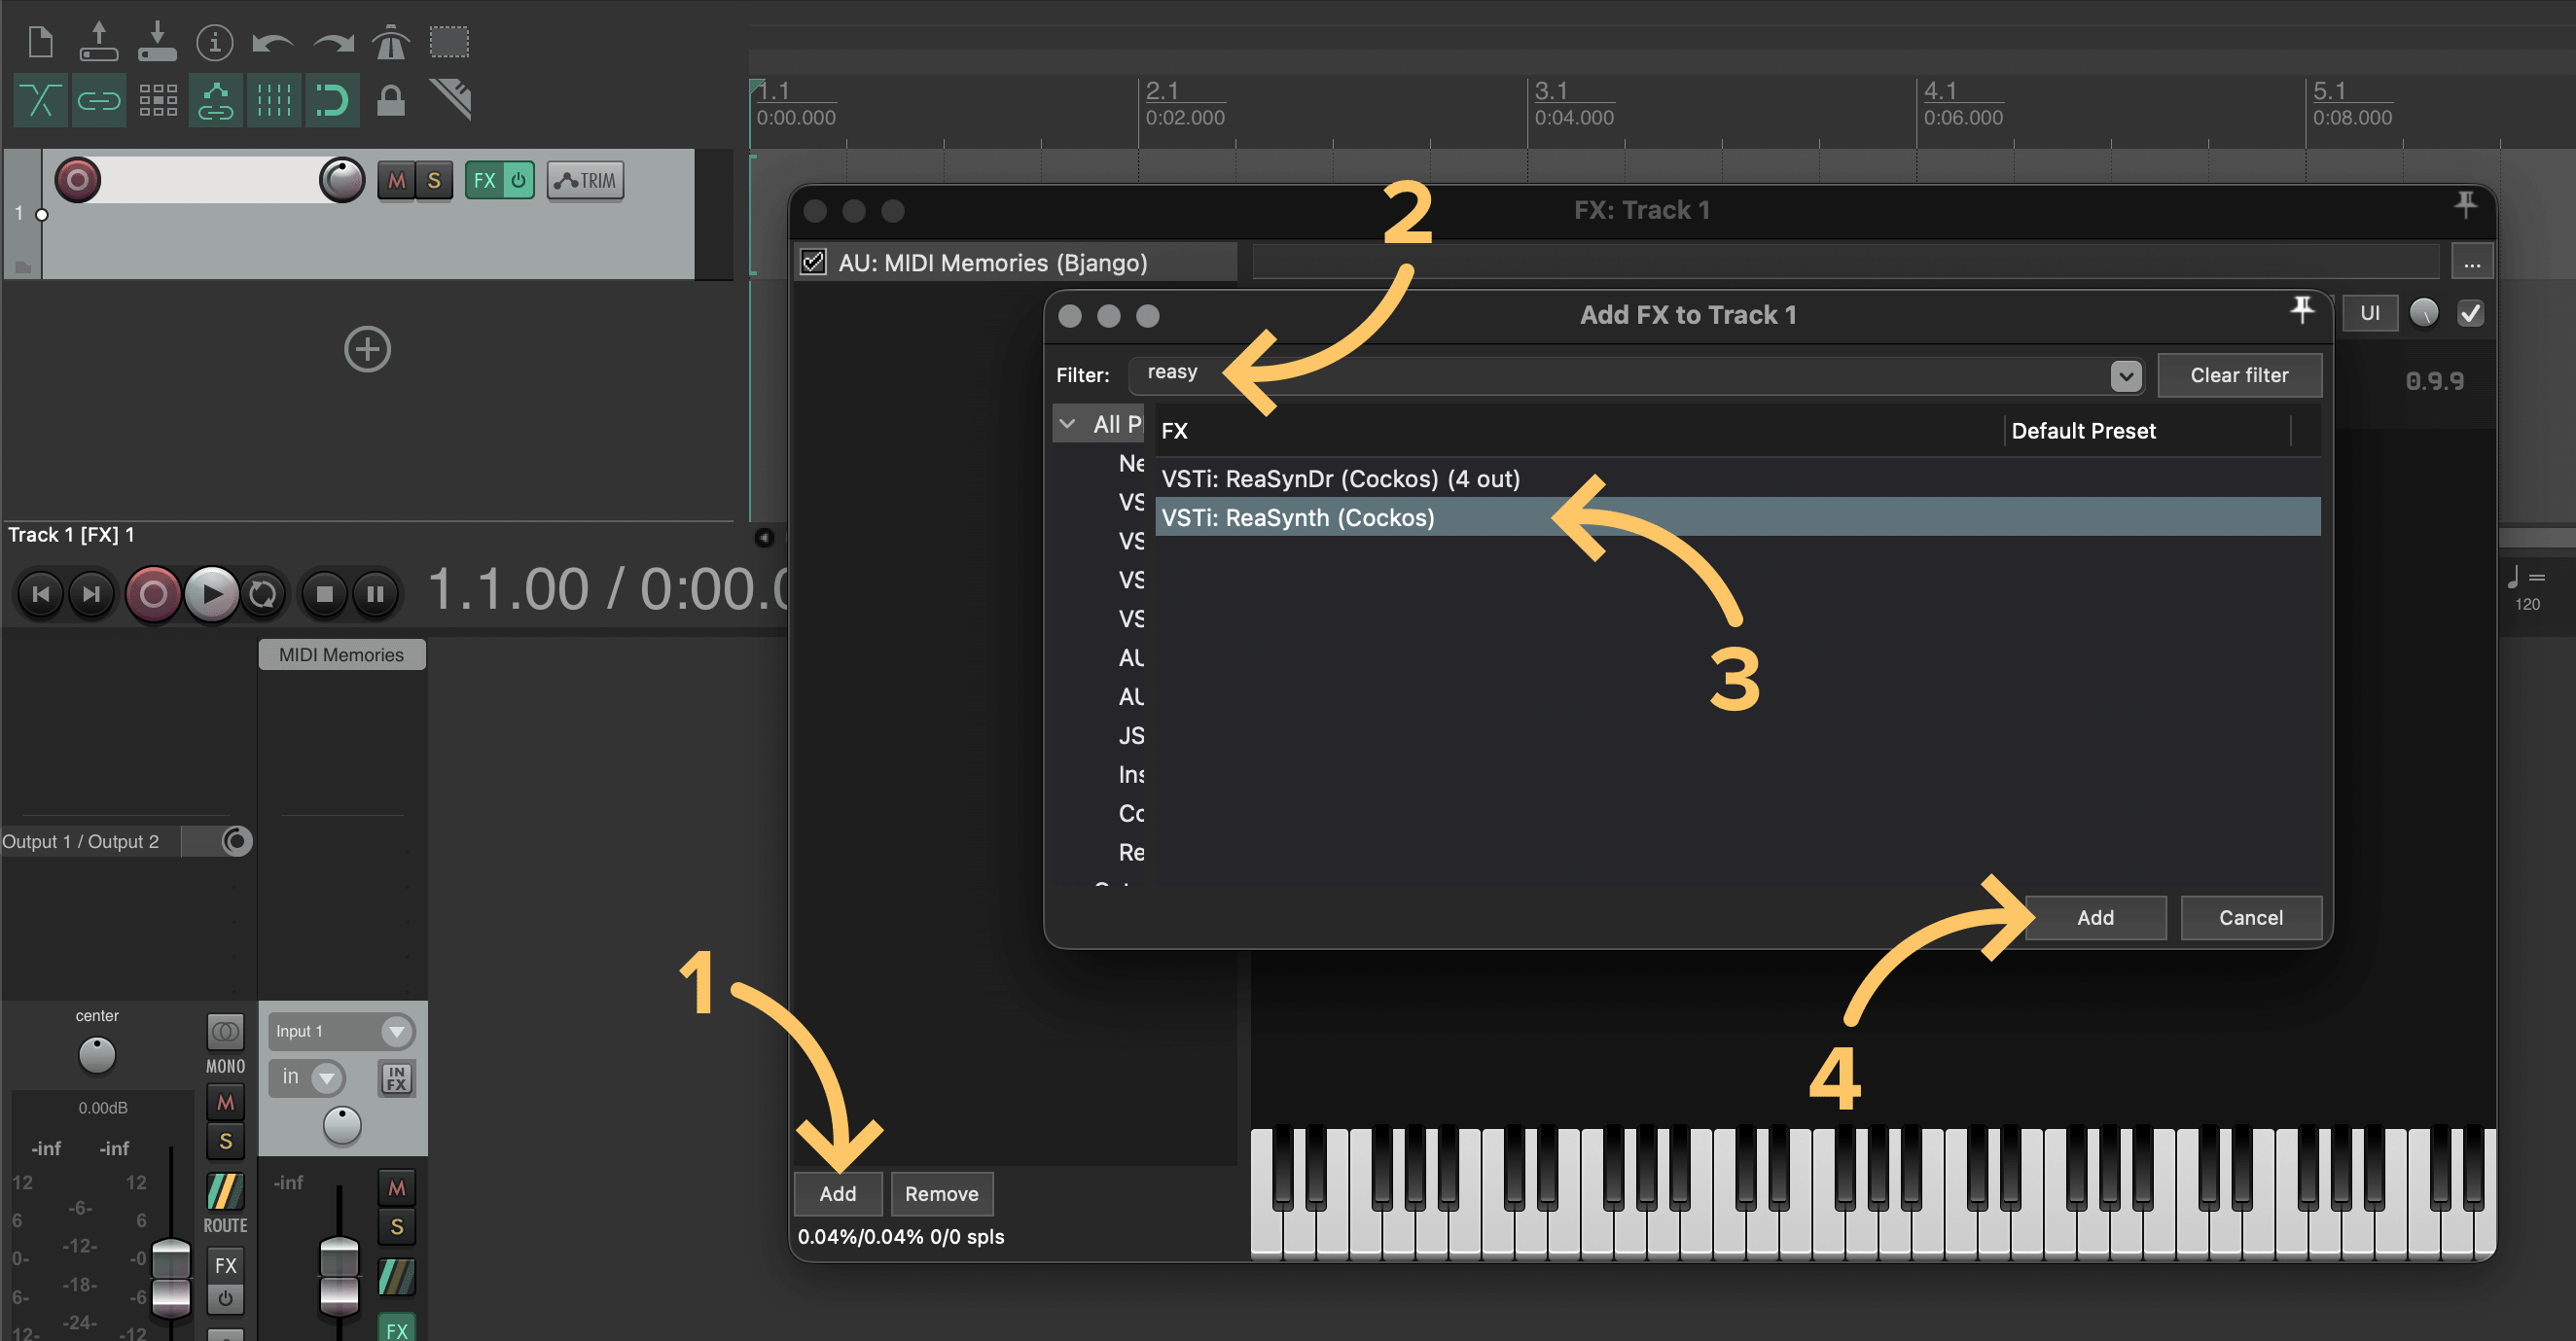The height and width of the screenshot is (1341, 2576).
Task: Click the transport Pause button
Action: (x=375, y=594)
